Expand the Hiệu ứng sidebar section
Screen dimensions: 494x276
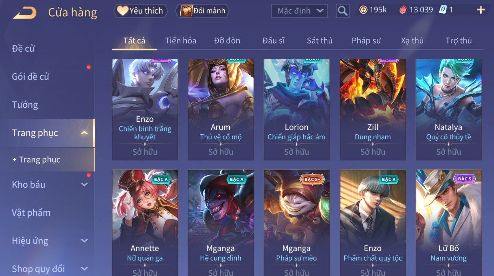(84, 241)
